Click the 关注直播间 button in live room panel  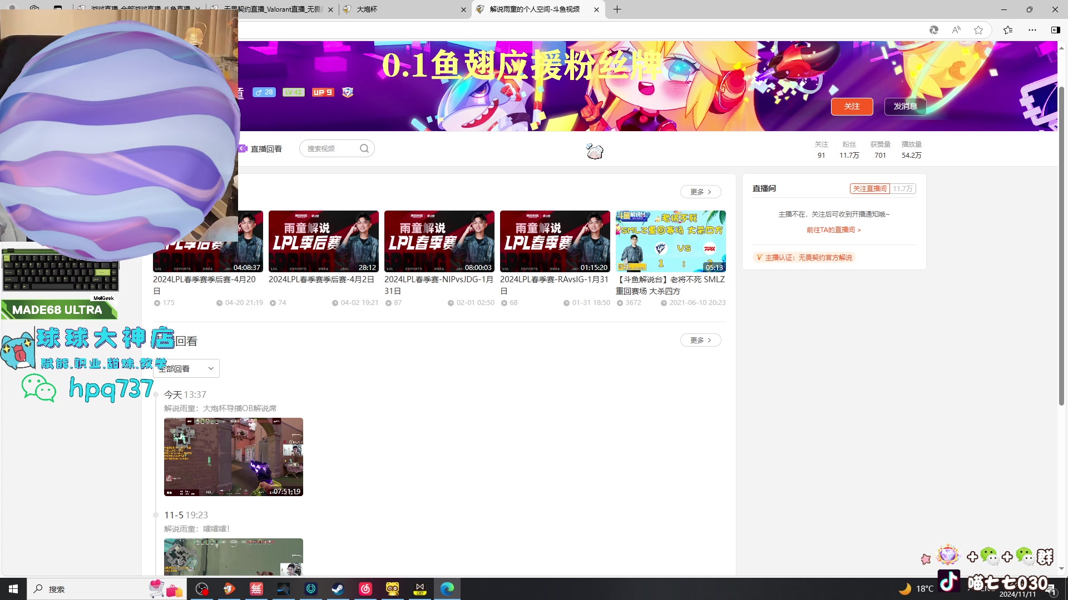click(870, 188)
